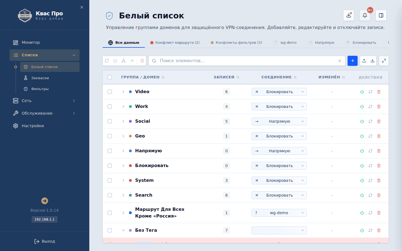This screenshot has width=402, height=251.
Task: Refresh the Social group
Action: pos(370,121)
